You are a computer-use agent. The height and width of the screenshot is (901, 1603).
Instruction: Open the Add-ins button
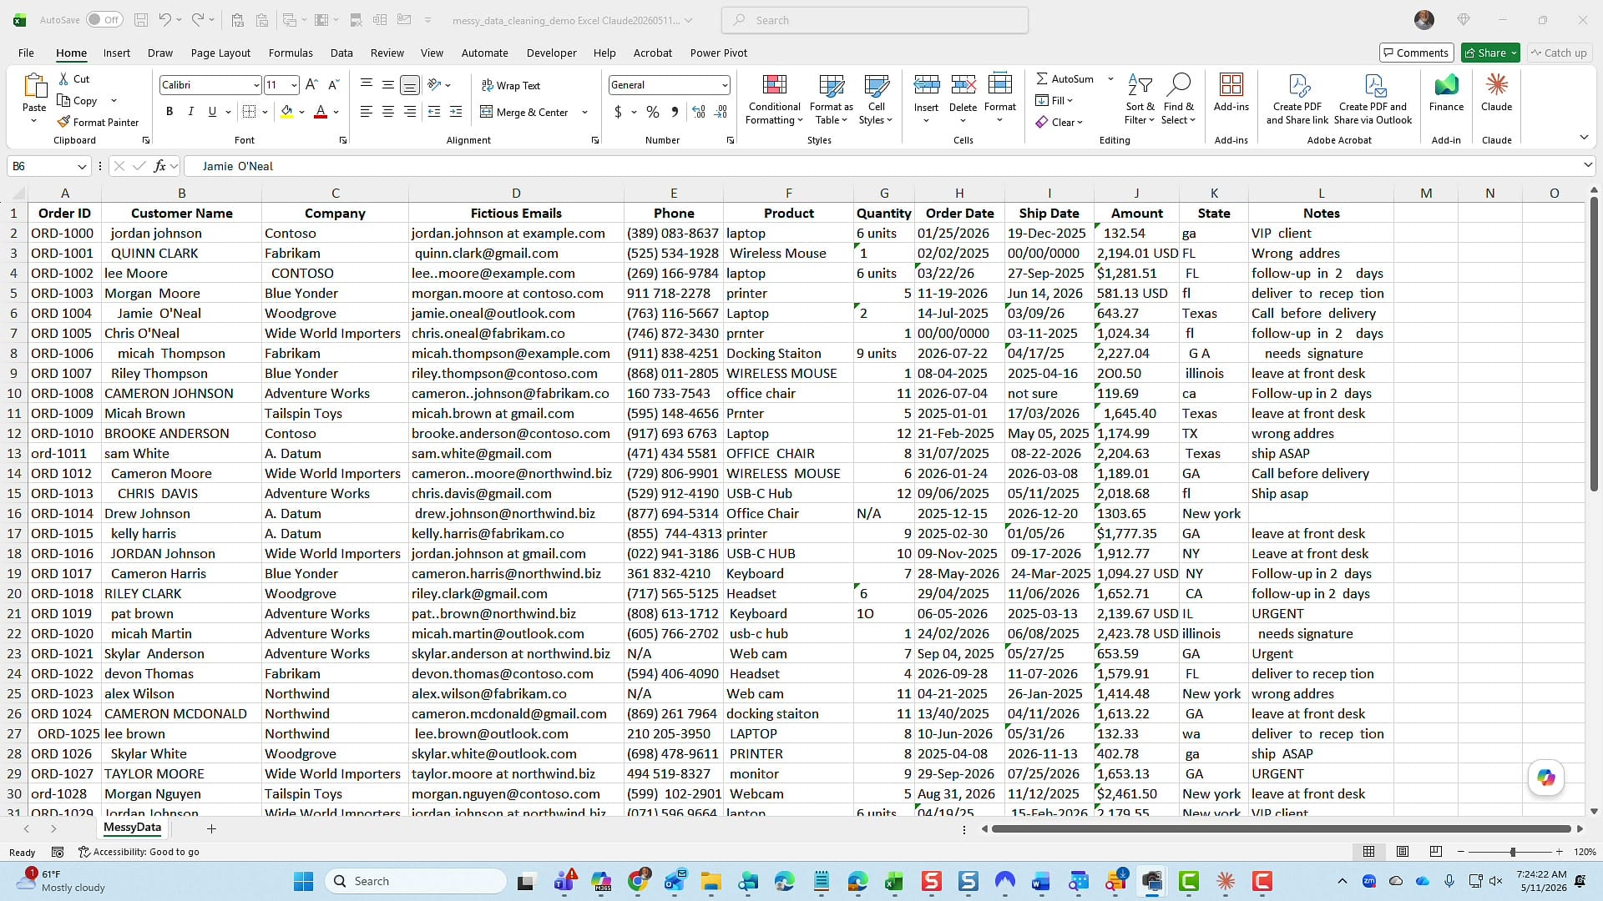(x=1231, y=92)
